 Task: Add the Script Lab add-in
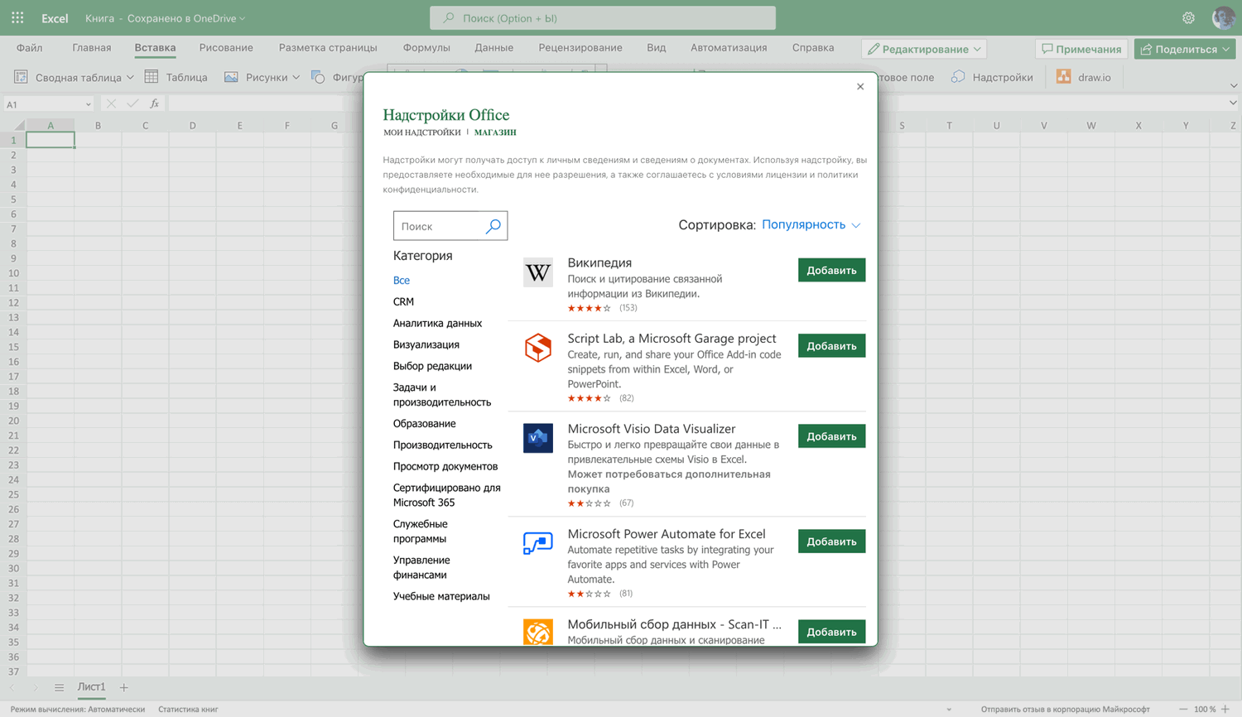point(831,345)
